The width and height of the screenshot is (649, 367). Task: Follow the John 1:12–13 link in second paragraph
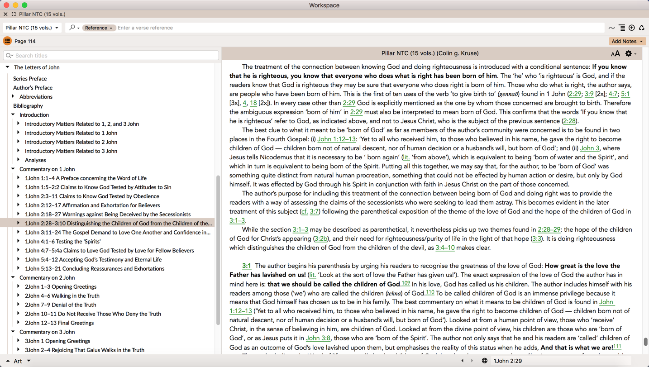click(x=336, y=139)
